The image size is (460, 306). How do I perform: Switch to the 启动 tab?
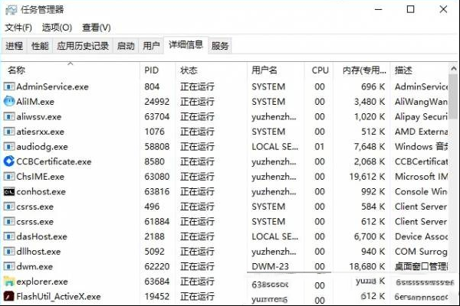point(126,46)
